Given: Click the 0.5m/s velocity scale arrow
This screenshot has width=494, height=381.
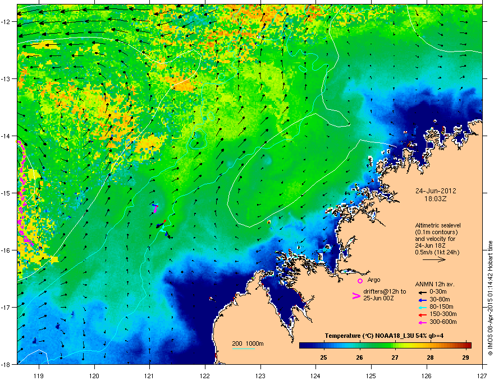Looking at the screenshot, I should coord(434,259).
